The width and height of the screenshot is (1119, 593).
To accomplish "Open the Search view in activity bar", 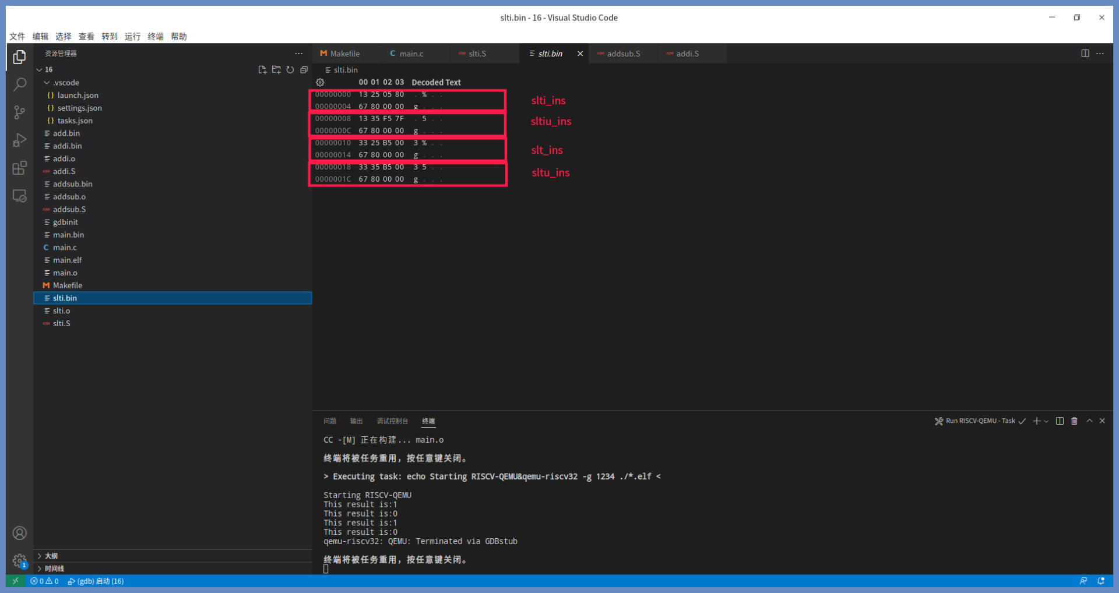I will tap(19, 85).
